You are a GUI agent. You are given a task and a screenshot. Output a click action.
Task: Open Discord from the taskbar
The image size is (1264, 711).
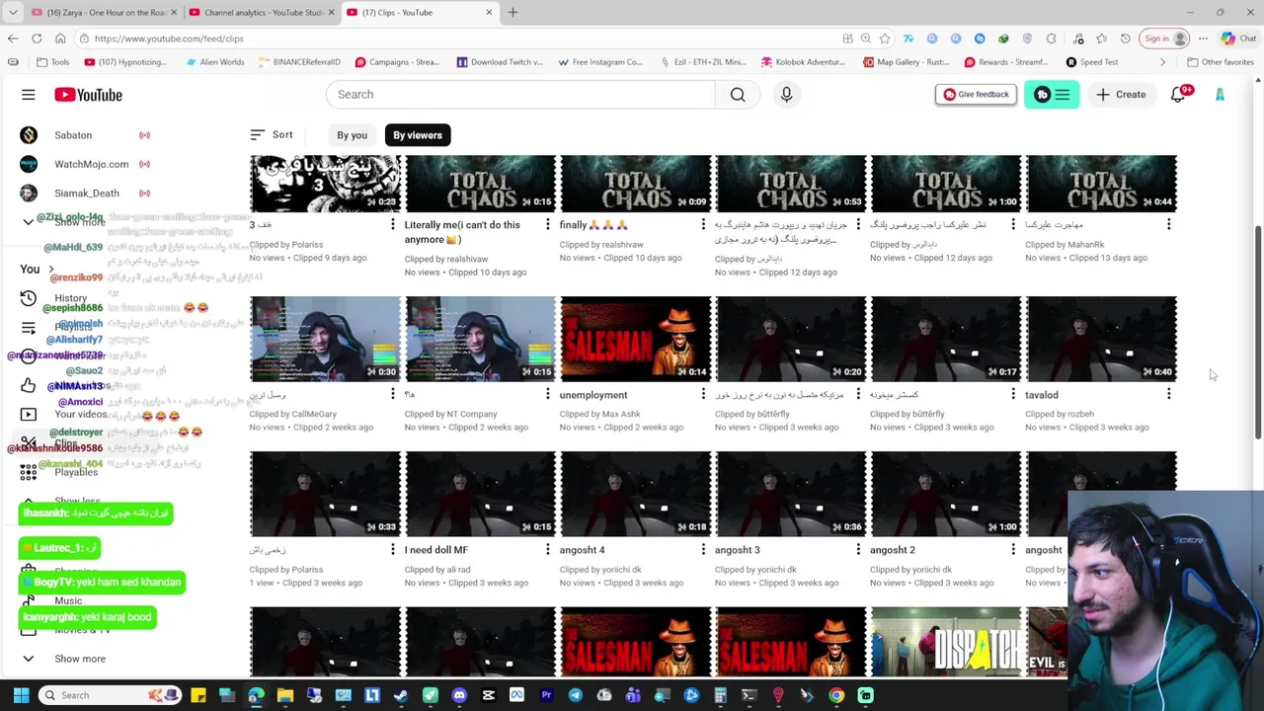coord(459,695)
